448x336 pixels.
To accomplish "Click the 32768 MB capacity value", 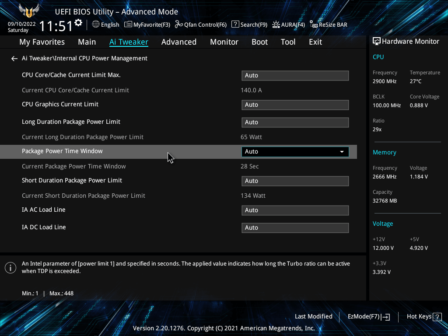I will pyautogui.click(x=385, y=201).
